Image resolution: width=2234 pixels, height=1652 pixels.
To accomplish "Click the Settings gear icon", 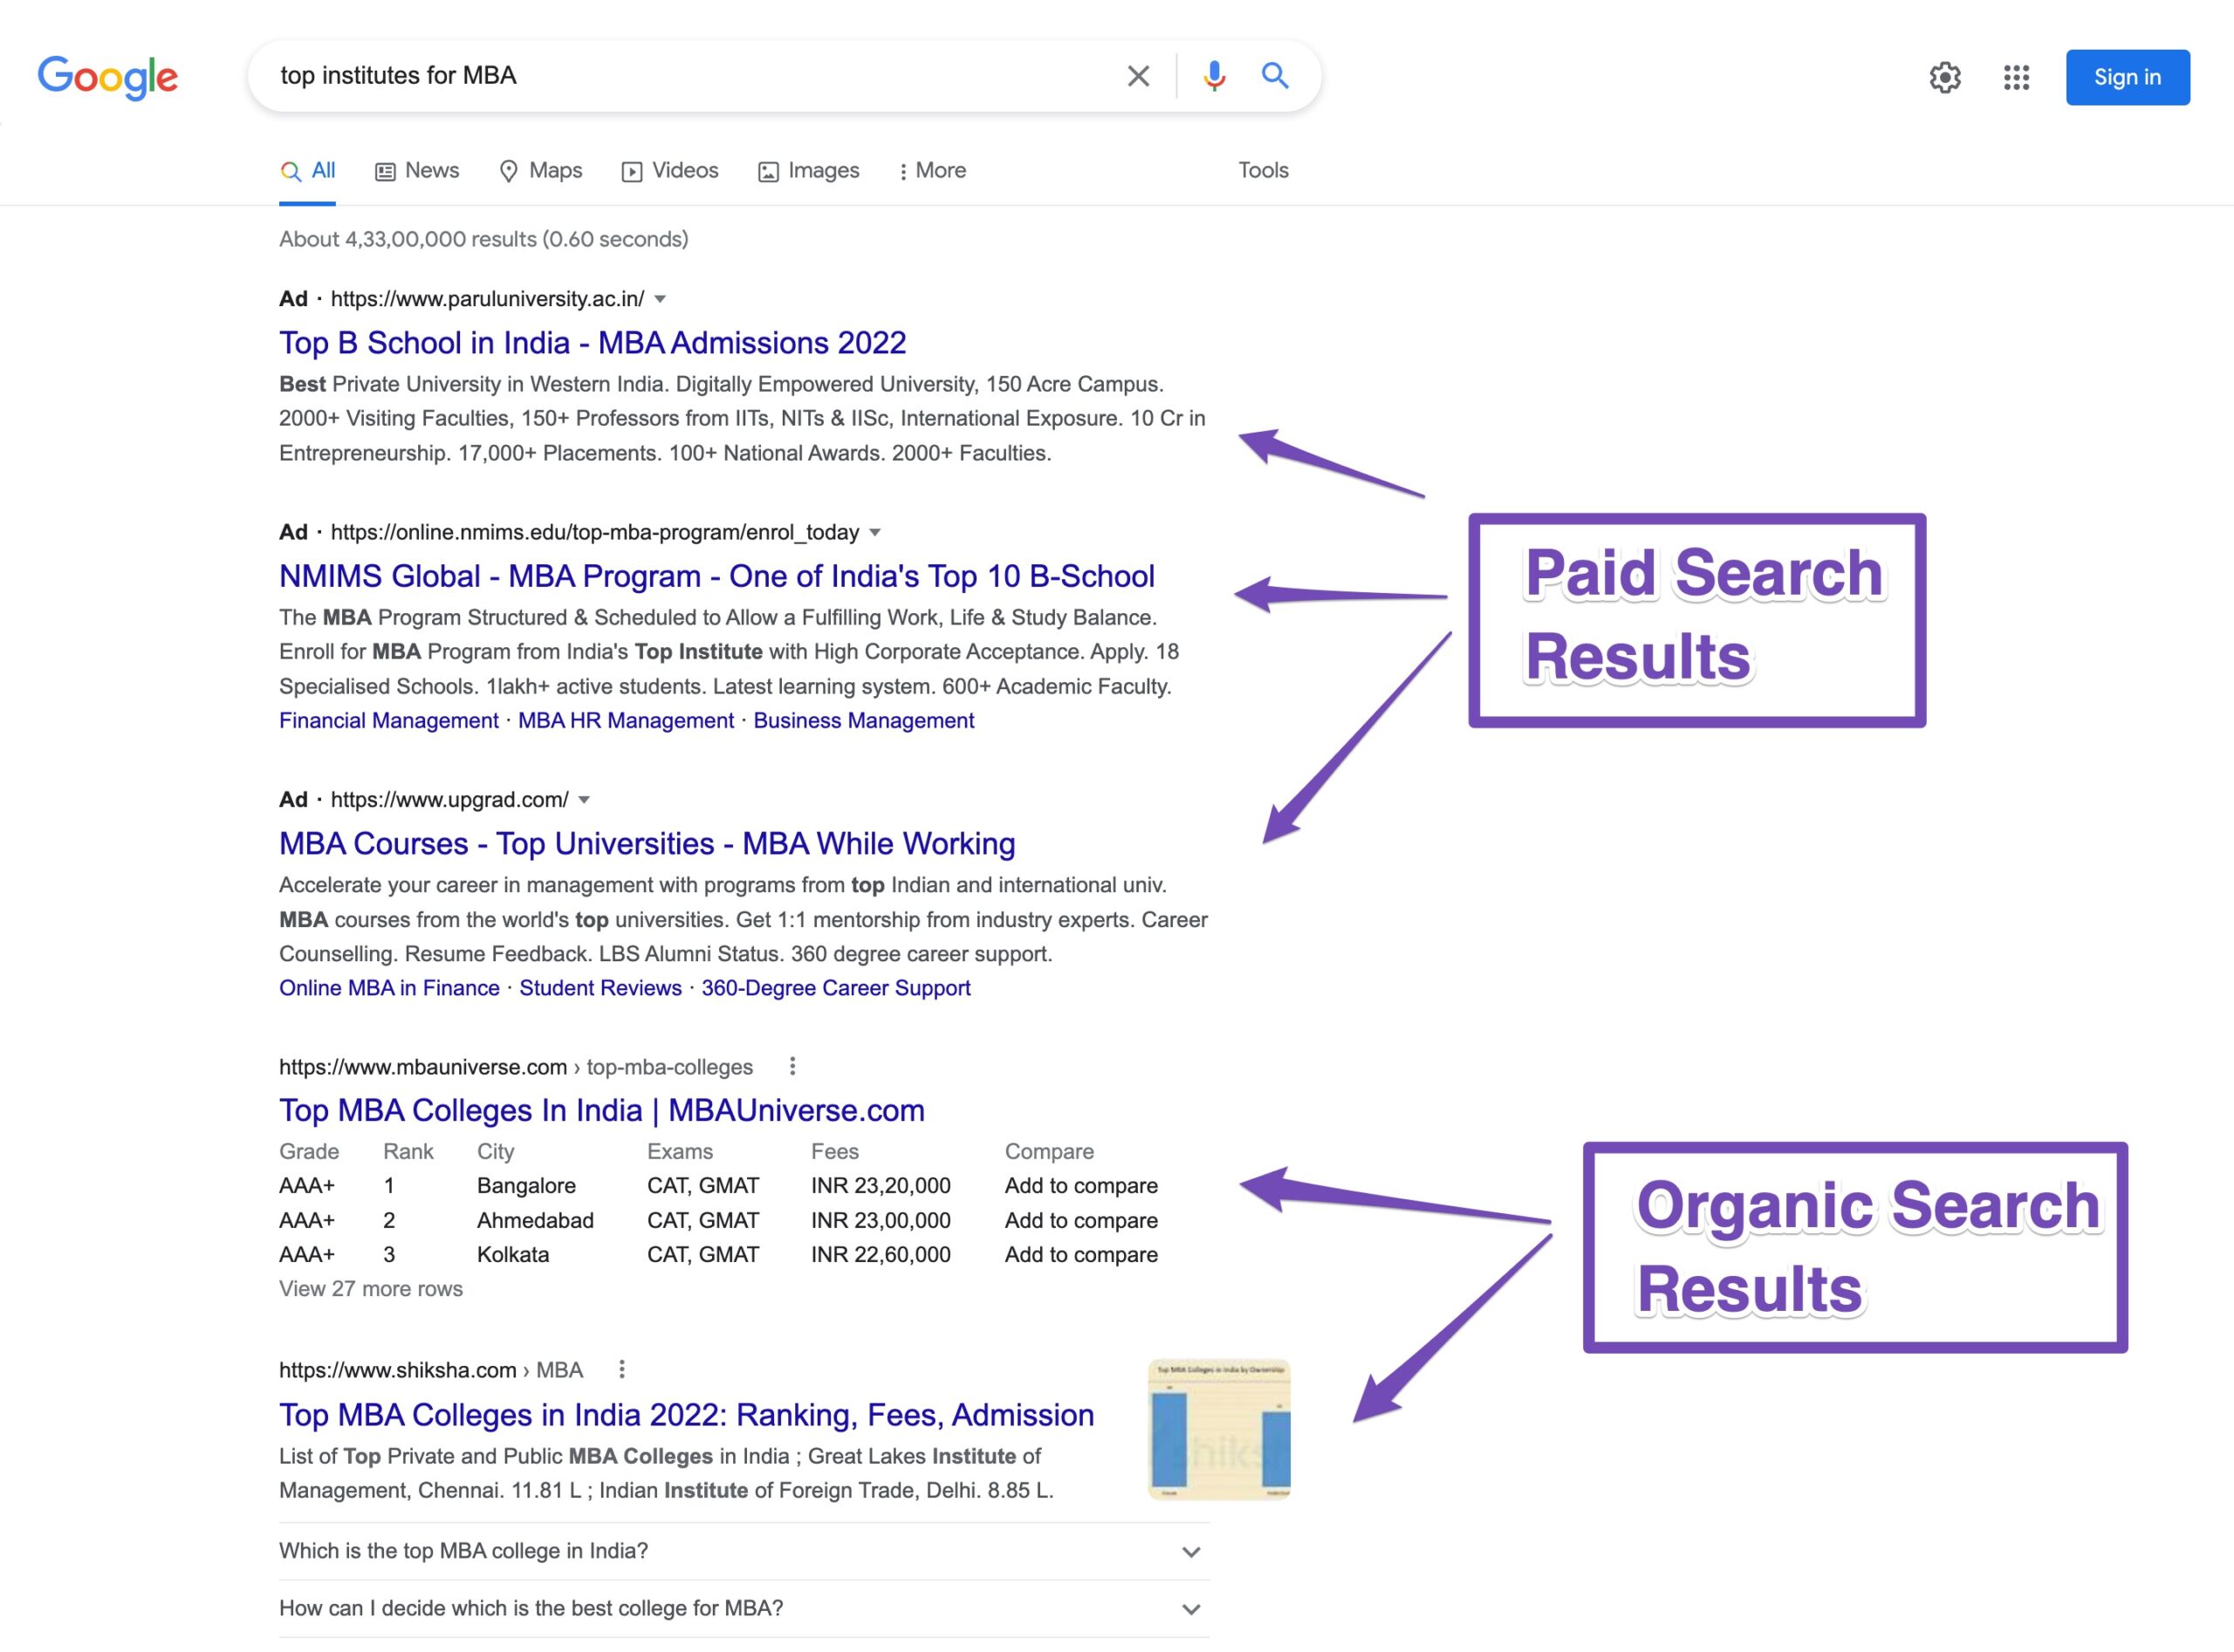I will pos(1946,77).
